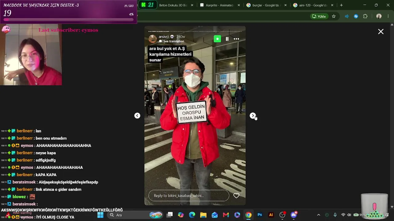
Task: Click the green close-friends star badge
Action: (218, 39)
